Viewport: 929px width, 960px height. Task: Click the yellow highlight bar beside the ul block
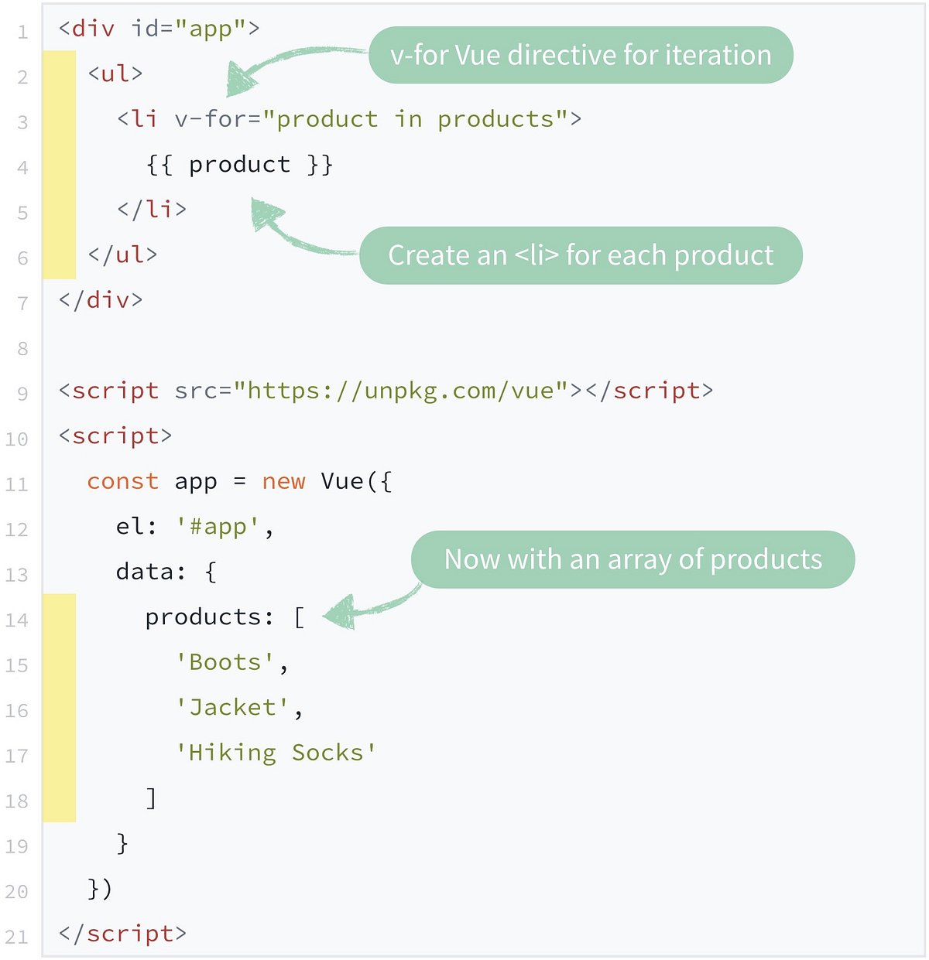(x=58, y=164)
